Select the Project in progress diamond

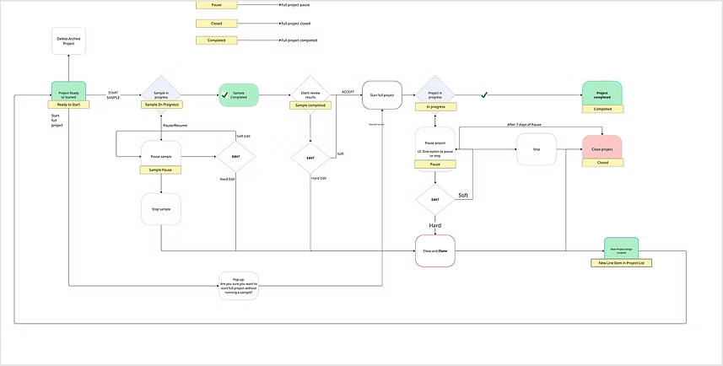pyautogui.click(x=435, y=94)
